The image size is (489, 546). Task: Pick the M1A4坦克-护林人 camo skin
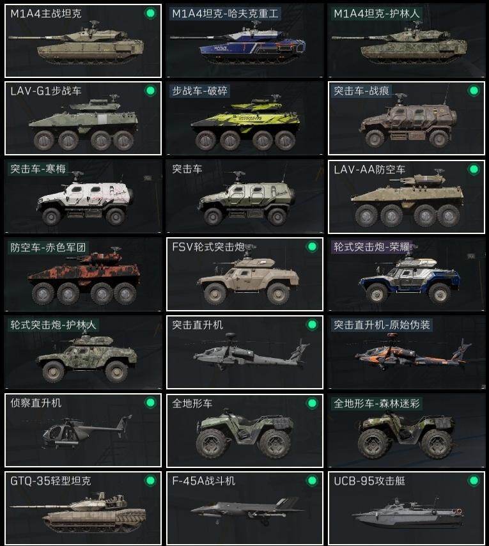tap(406, 41)
